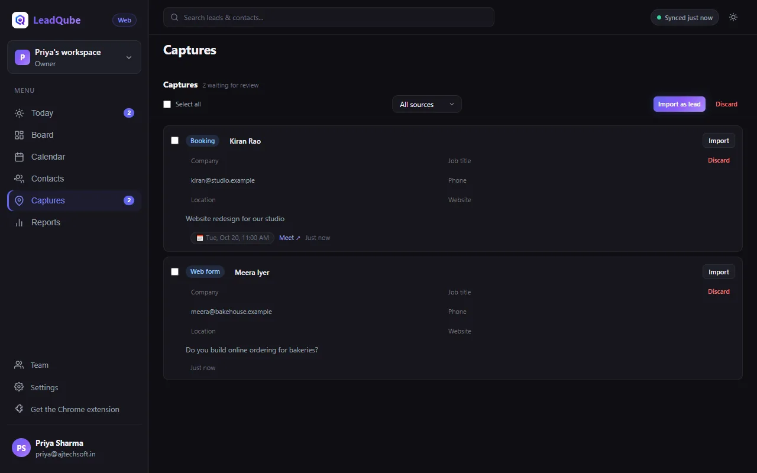This screenshot has width=757, height=473.
Task: Click the PS user avatar
Action: click(x=21, y=448)
